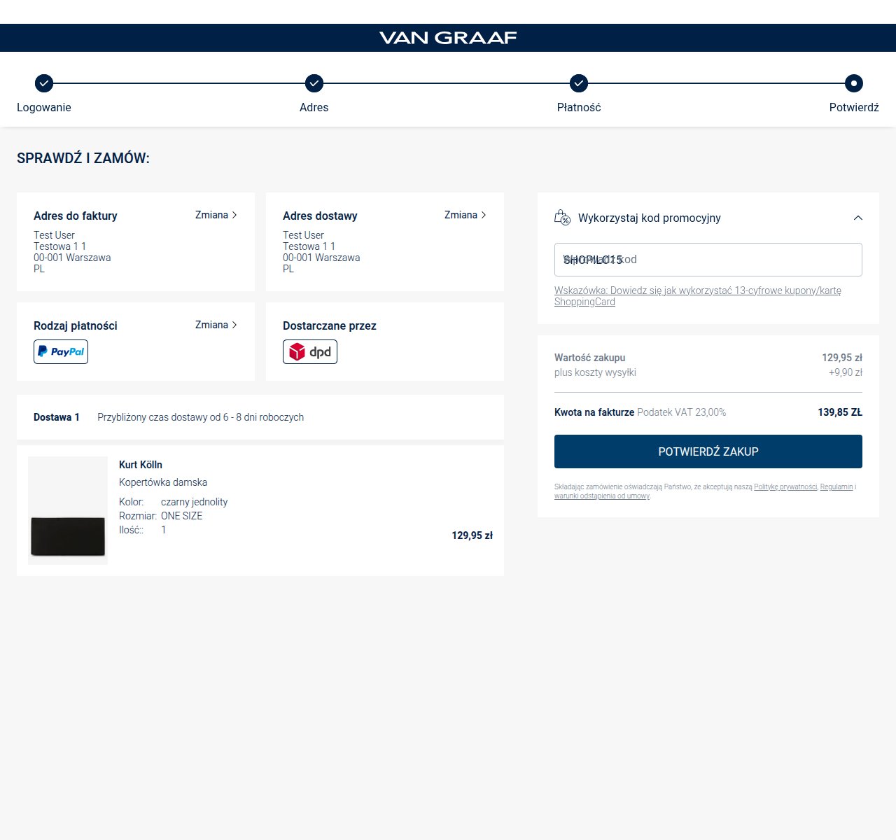Screen dimensions: 896x840
Task: Click the ONE SIZE size value
Action: click(182, 516)
